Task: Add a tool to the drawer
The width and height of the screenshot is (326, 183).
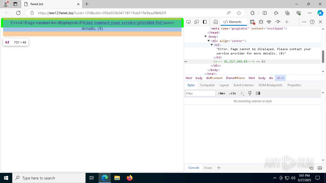Action: [219, 168]
